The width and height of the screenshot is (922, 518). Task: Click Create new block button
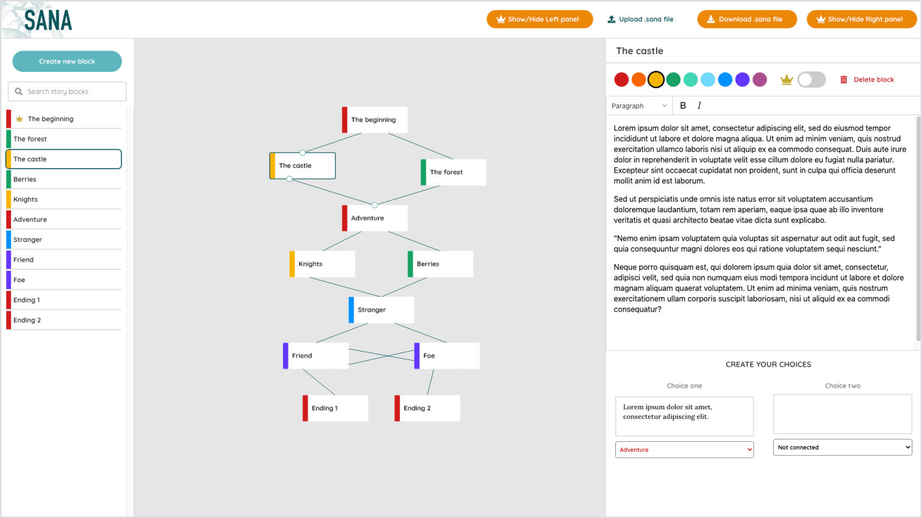pos(67,61)
